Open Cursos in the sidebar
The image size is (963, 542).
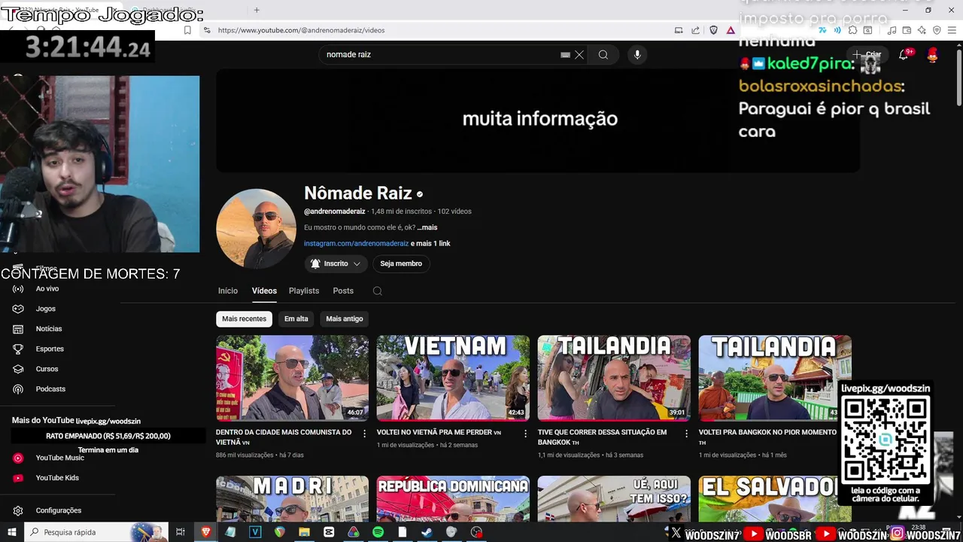click(x=47, y=369)
